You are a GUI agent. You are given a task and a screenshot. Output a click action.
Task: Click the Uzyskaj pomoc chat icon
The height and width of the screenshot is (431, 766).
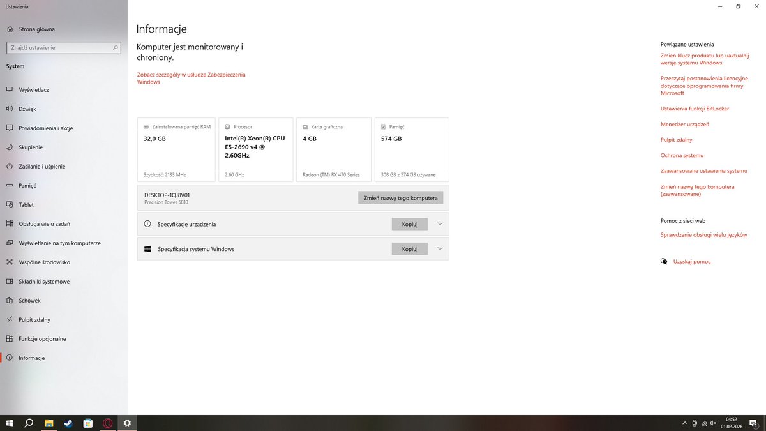[664, 262]
